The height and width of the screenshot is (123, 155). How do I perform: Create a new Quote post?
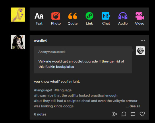click(73, 19)
